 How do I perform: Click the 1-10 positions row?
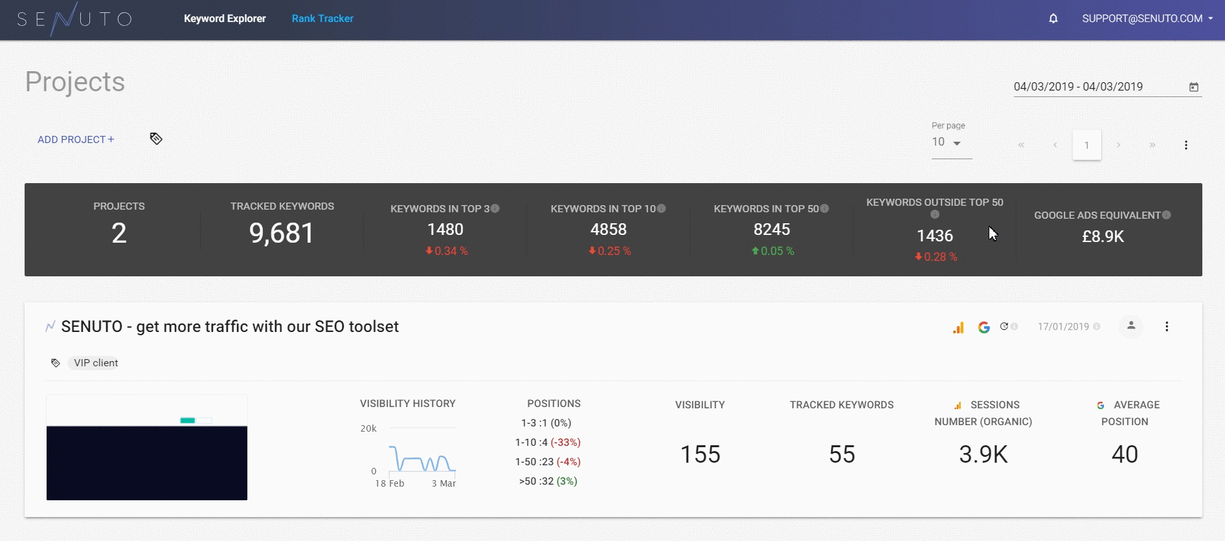(x=548, y=443)
